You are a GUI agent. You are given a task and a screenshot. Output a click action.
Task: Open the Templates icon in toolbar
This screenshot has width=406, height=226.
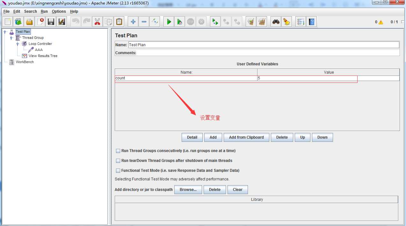click(x=18, y=22)
